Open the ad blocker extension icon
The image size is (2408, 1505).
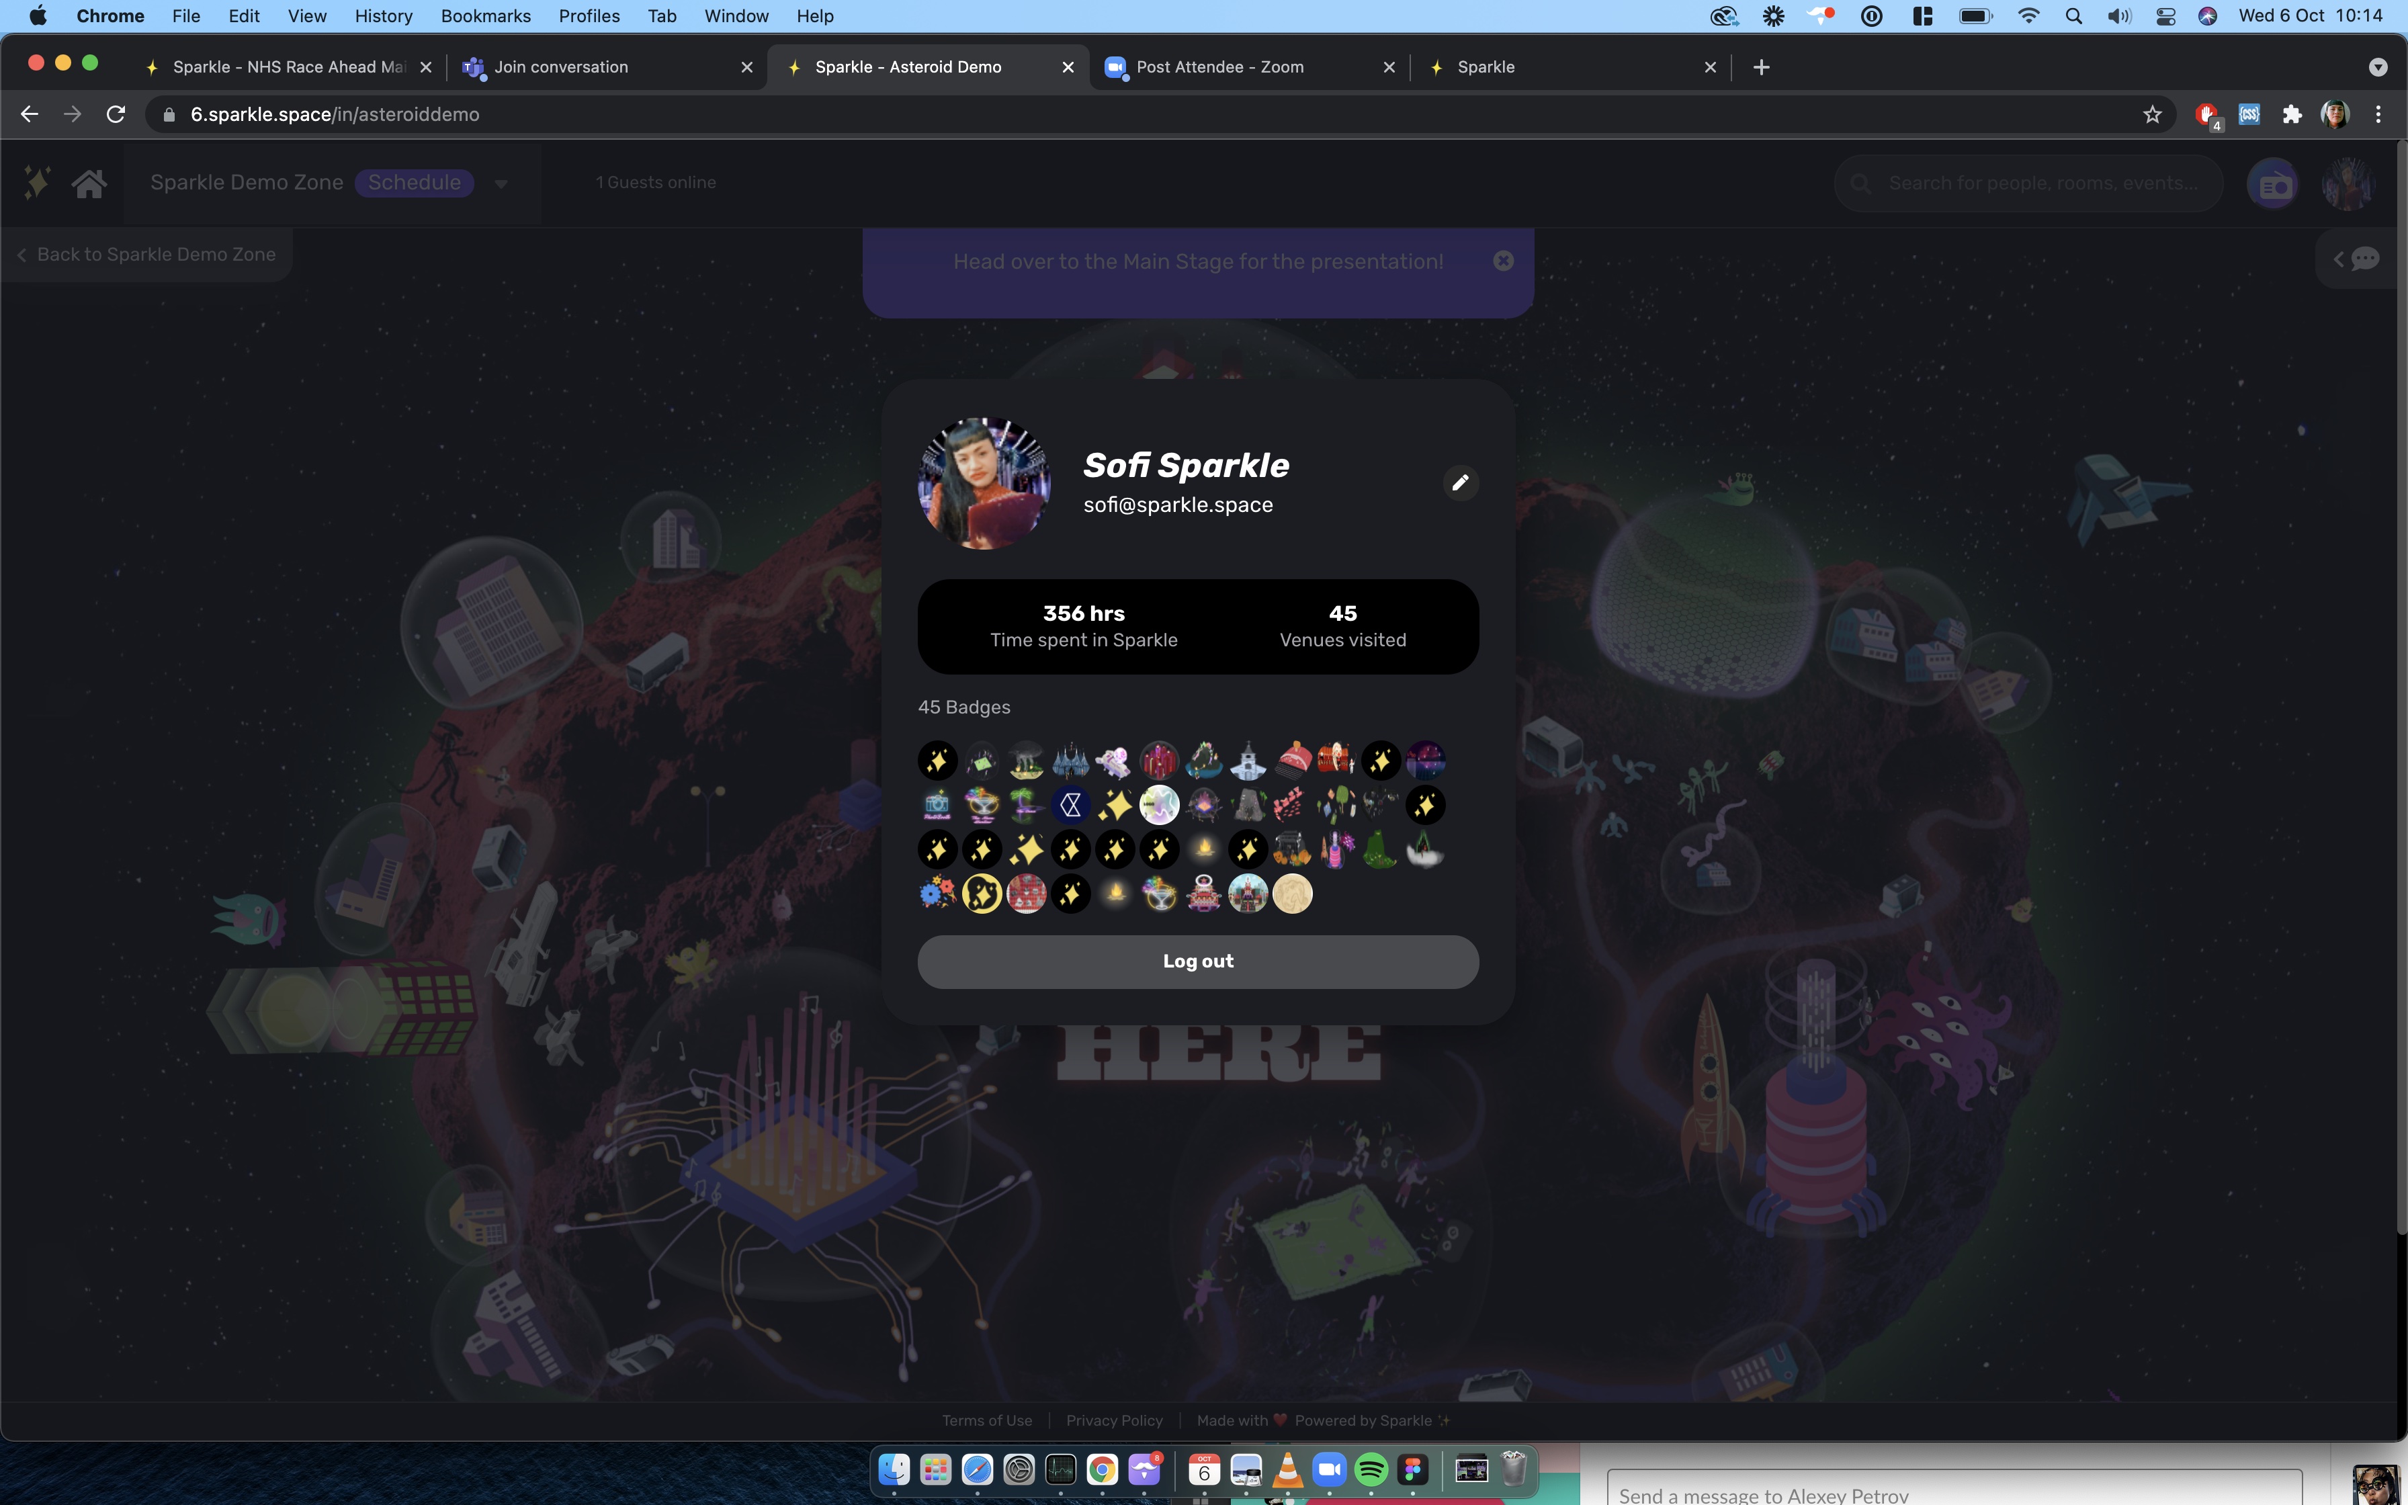[2207, 116]
